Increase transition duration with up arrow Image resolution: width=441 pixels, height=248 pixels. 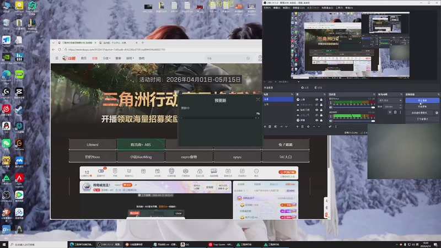(401, 105)
